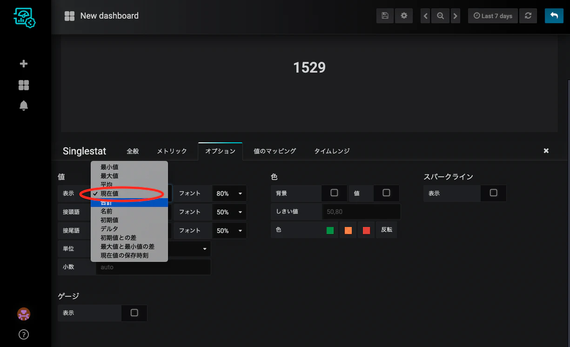The image size is (570, 347).
Task: Choose 最大値 in dropdown list
Action: pyautogui.click(x=129, y=176)
